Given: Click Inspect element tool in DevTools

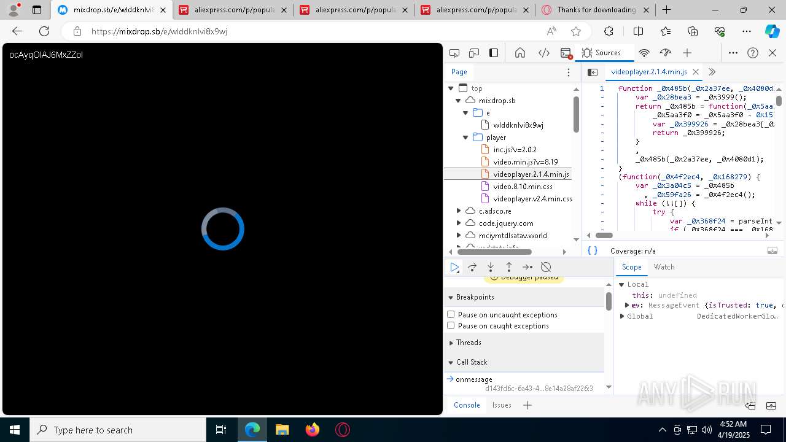Looking at the screenshot, I should (454, 53).
